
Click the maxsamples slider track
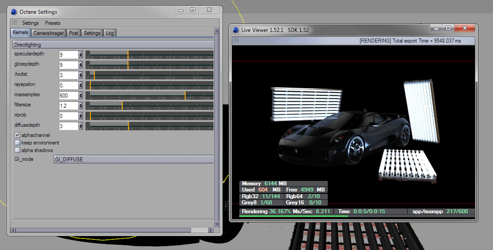click(x=150, y=95)
